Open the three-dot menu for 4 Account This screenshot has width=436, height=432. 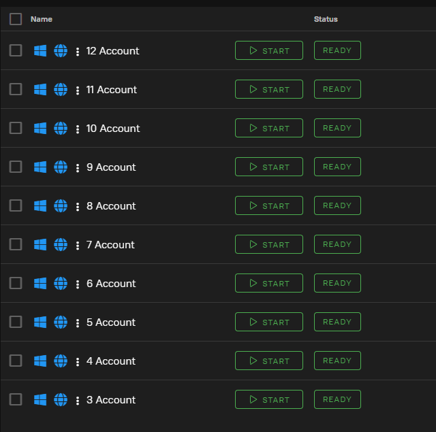(78, 362)
